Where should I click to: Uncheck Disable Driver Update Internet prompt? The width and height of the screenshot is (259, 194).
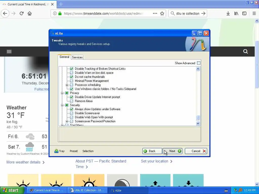[x=72, y=97]
